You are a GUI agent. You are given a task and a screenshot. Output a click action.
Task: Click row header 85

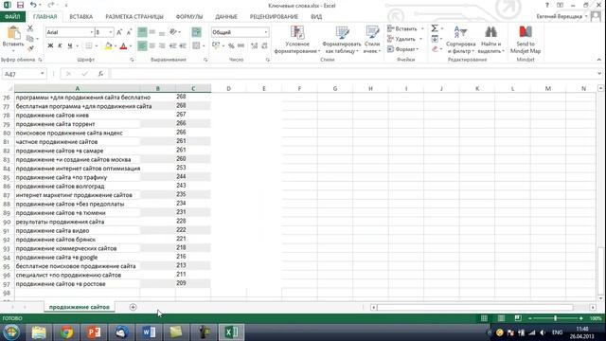pos(7,177)
